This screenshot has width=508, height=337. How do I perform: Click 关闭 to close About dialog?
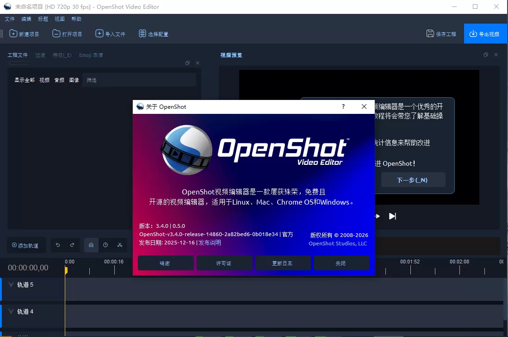coord(341,263)
